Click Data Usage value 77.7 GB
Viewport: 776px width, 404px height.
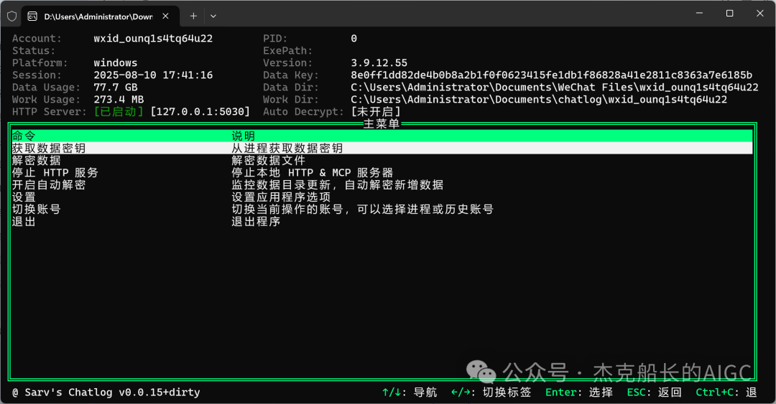click(x=115, y=88)
